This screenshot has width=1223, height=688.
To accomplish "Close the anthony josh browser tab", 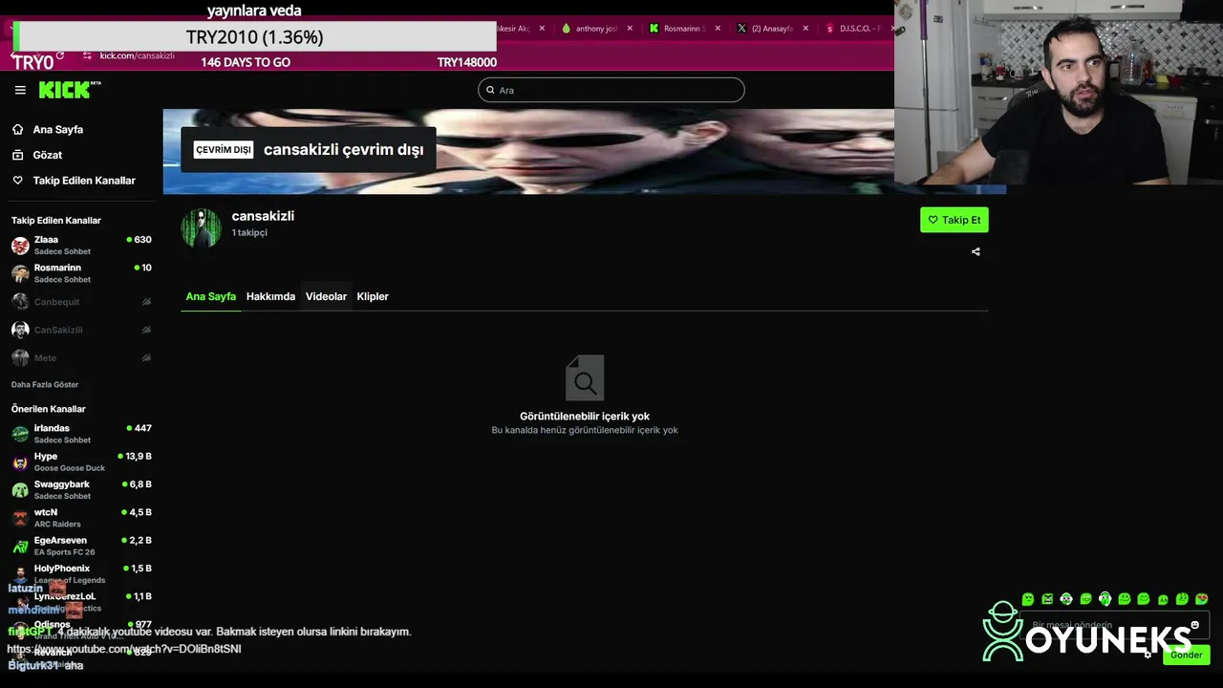I will [x=630, y=29].
